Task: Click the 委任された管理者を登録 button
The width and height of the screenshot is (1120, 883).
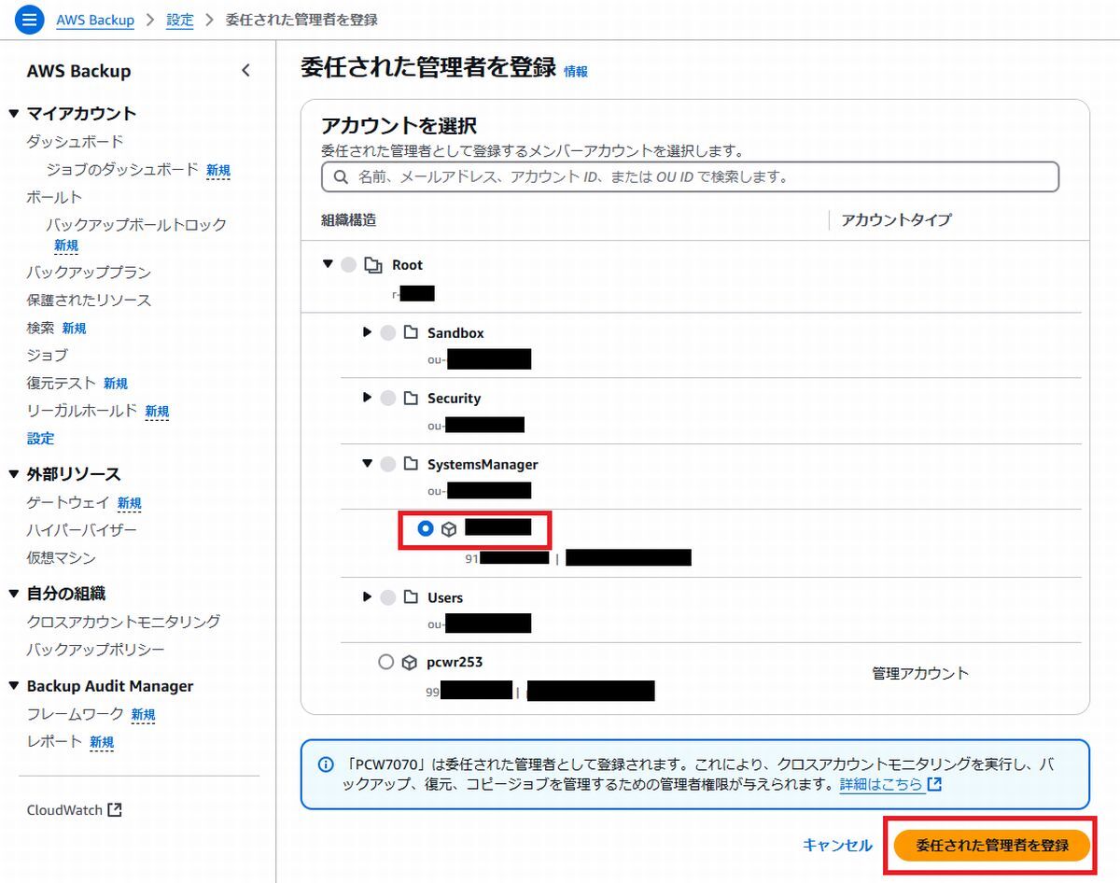Action: click(992, 845)
